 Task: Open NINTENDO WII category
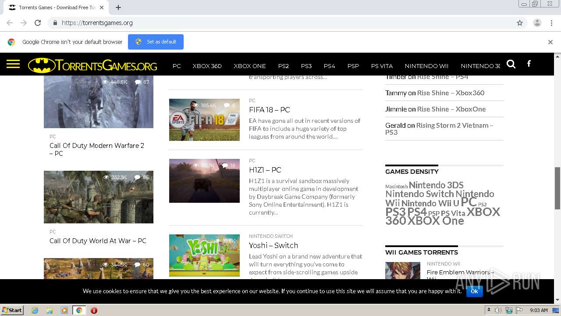point(426,66)
